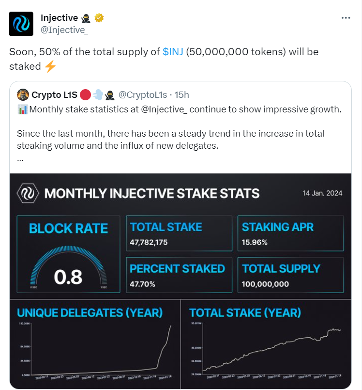Click the gold verified badge
Screen dimensions: 362x390
pyautogui.click(x=99, y=18)
